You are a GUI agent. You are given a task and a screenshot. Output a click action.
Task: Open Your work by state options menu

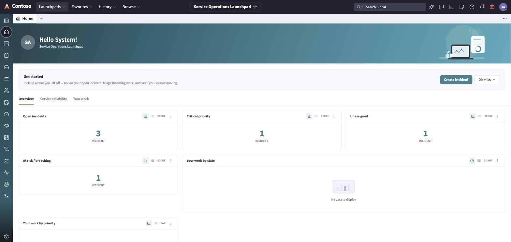pos(497,160)
